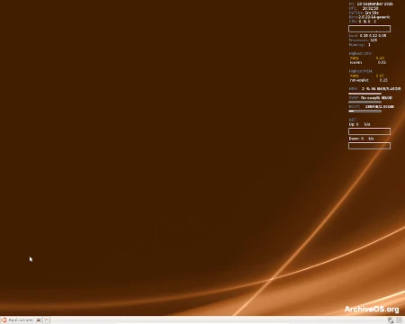Click the root disk usage bar in Conky

(x=364, y=111)
